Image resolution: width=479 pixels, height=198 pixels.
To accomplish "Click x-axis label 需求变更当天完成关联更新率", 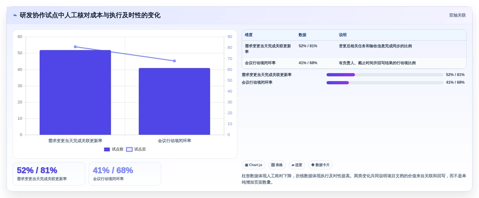I will 75,141.
